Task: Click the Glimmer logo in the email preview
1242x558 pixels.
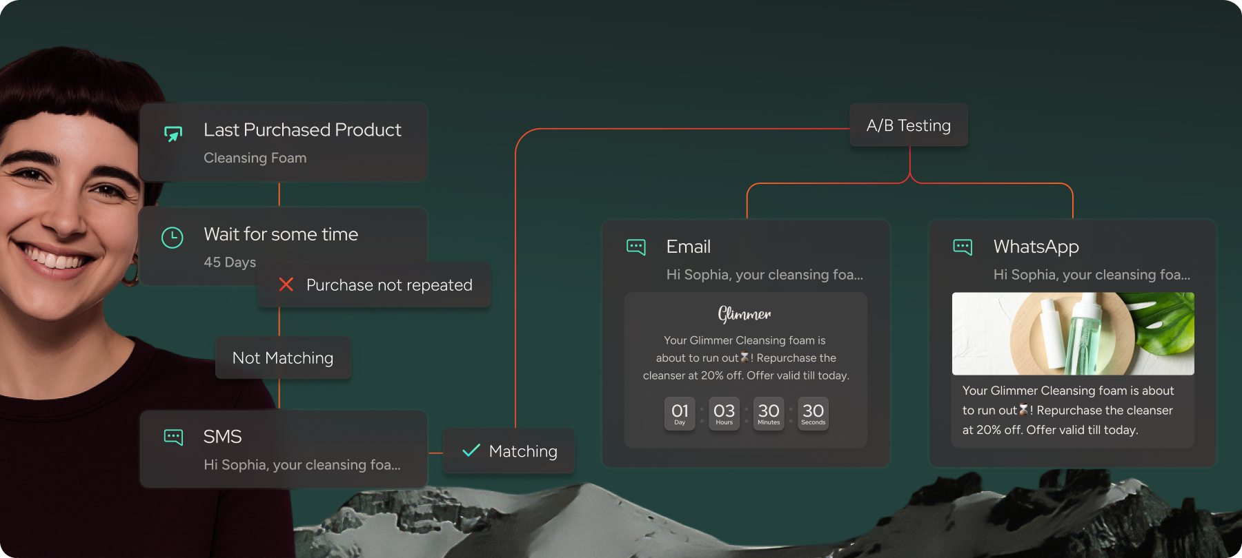Action: [745, 314]
